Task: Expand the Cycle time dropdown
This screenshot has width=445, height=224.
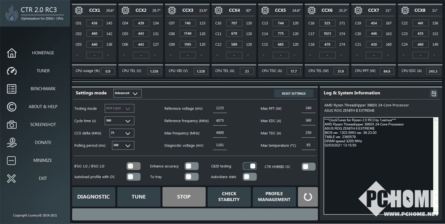Action: (x=120, y=121)
